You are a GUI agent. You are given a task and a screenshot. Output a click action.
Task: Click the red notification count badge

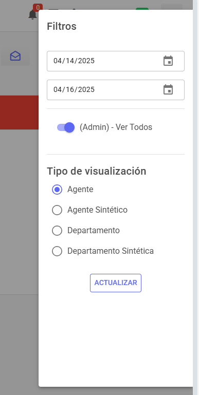pyautogui.click(x=38, y=8)
